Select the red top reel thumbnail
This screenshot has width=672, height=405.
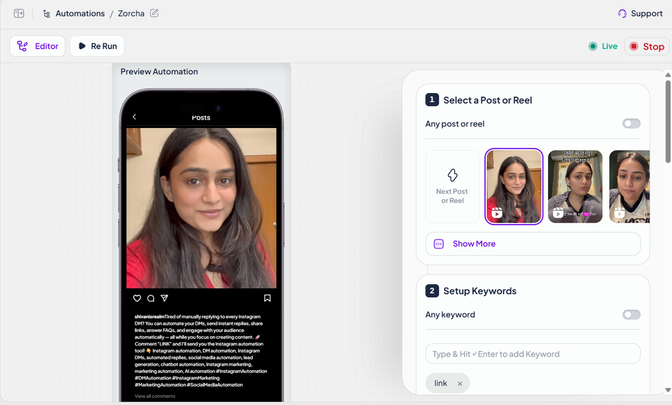(514, 186)
